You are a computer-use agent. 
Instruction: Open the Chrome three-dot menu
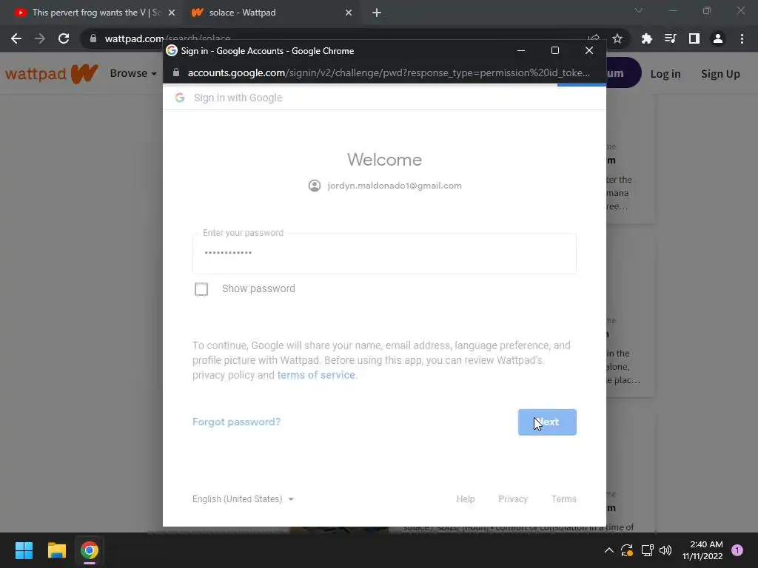(x=742, y=38)
